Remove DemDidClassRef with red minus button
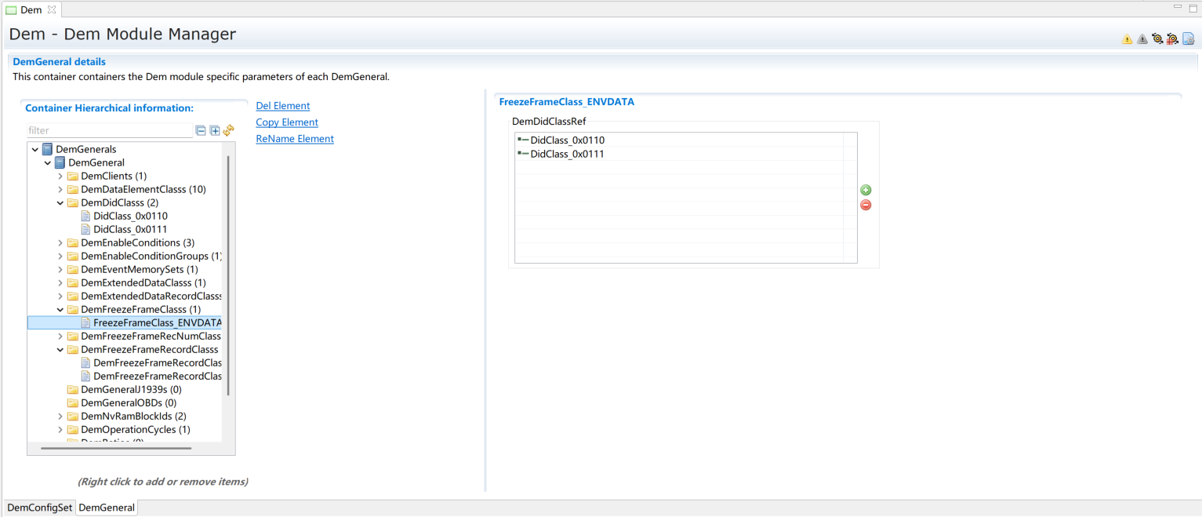This screenshot has height=517, width=1202. click(866, 205)
